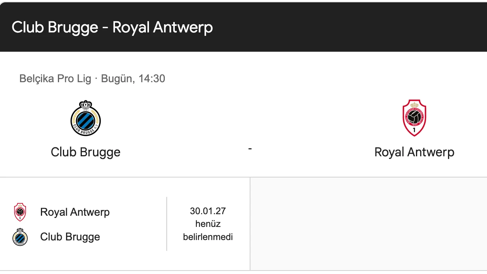The height and width of the screenshot is (274, 487).
Task: Click the 30.01.27 fixture date
Action: coord(208,211)
